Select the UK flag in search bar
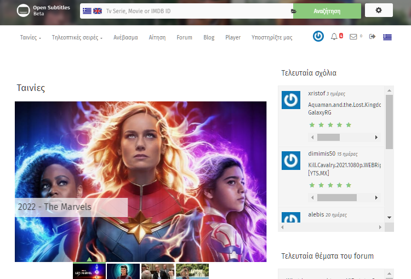Image resolution: width=411 pixels, height=279 pixels. [98, 11]
